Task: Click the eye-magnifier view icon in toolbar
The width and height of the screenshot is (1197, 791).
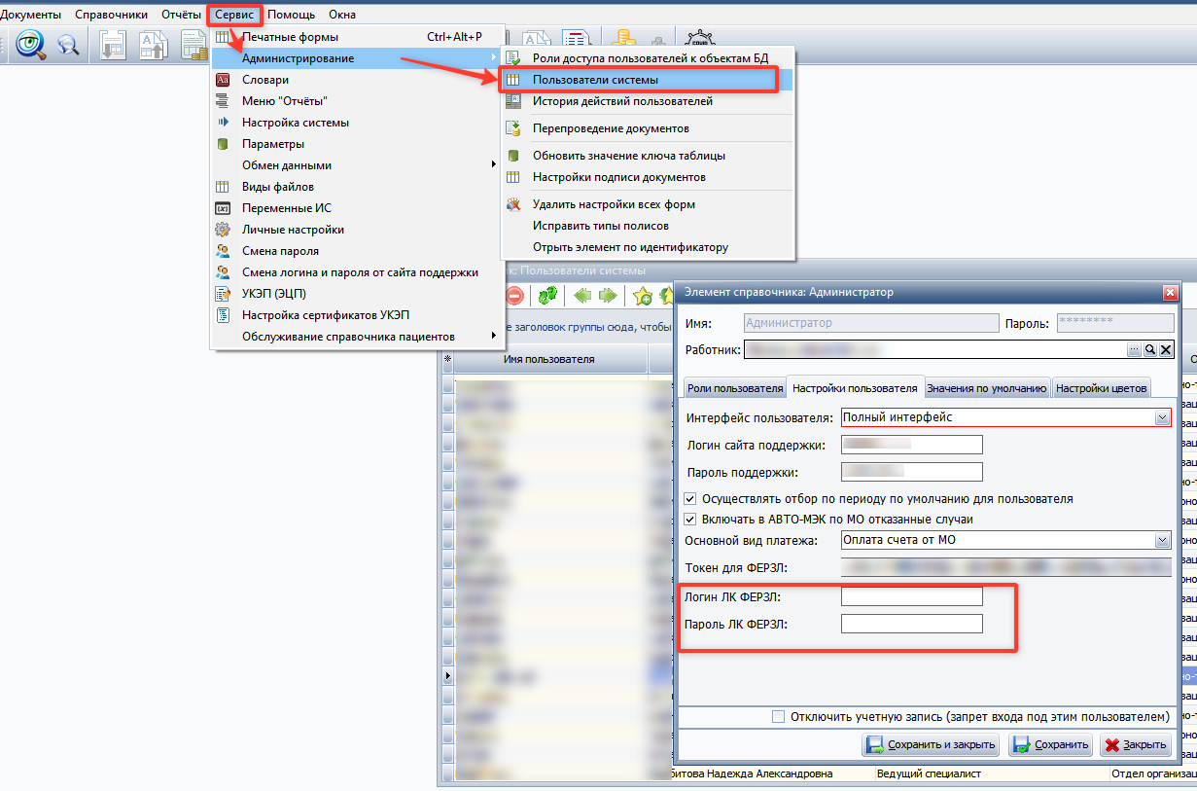Action: coord(31,44)
